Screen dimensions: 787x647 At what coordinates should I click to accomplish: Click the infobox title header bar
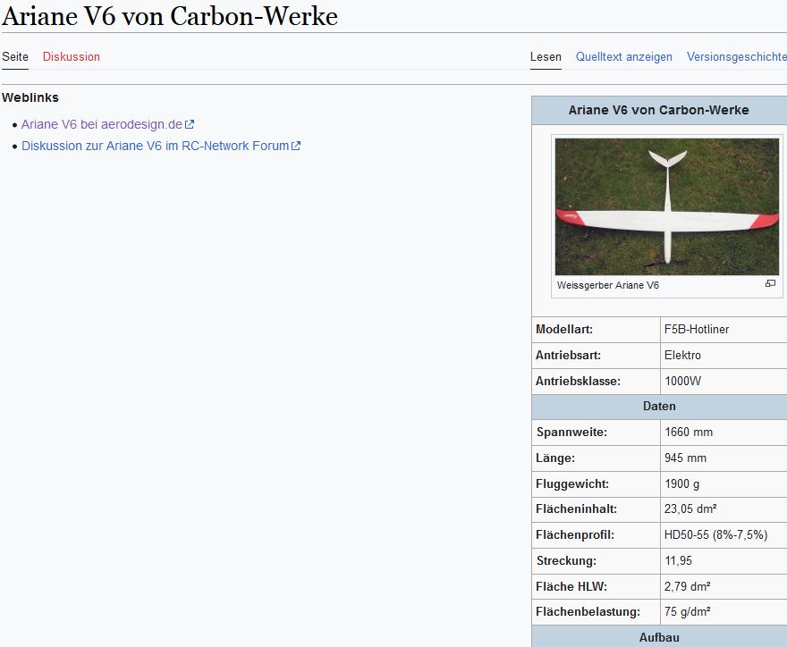pyautogui.click(x=658, y=110)
